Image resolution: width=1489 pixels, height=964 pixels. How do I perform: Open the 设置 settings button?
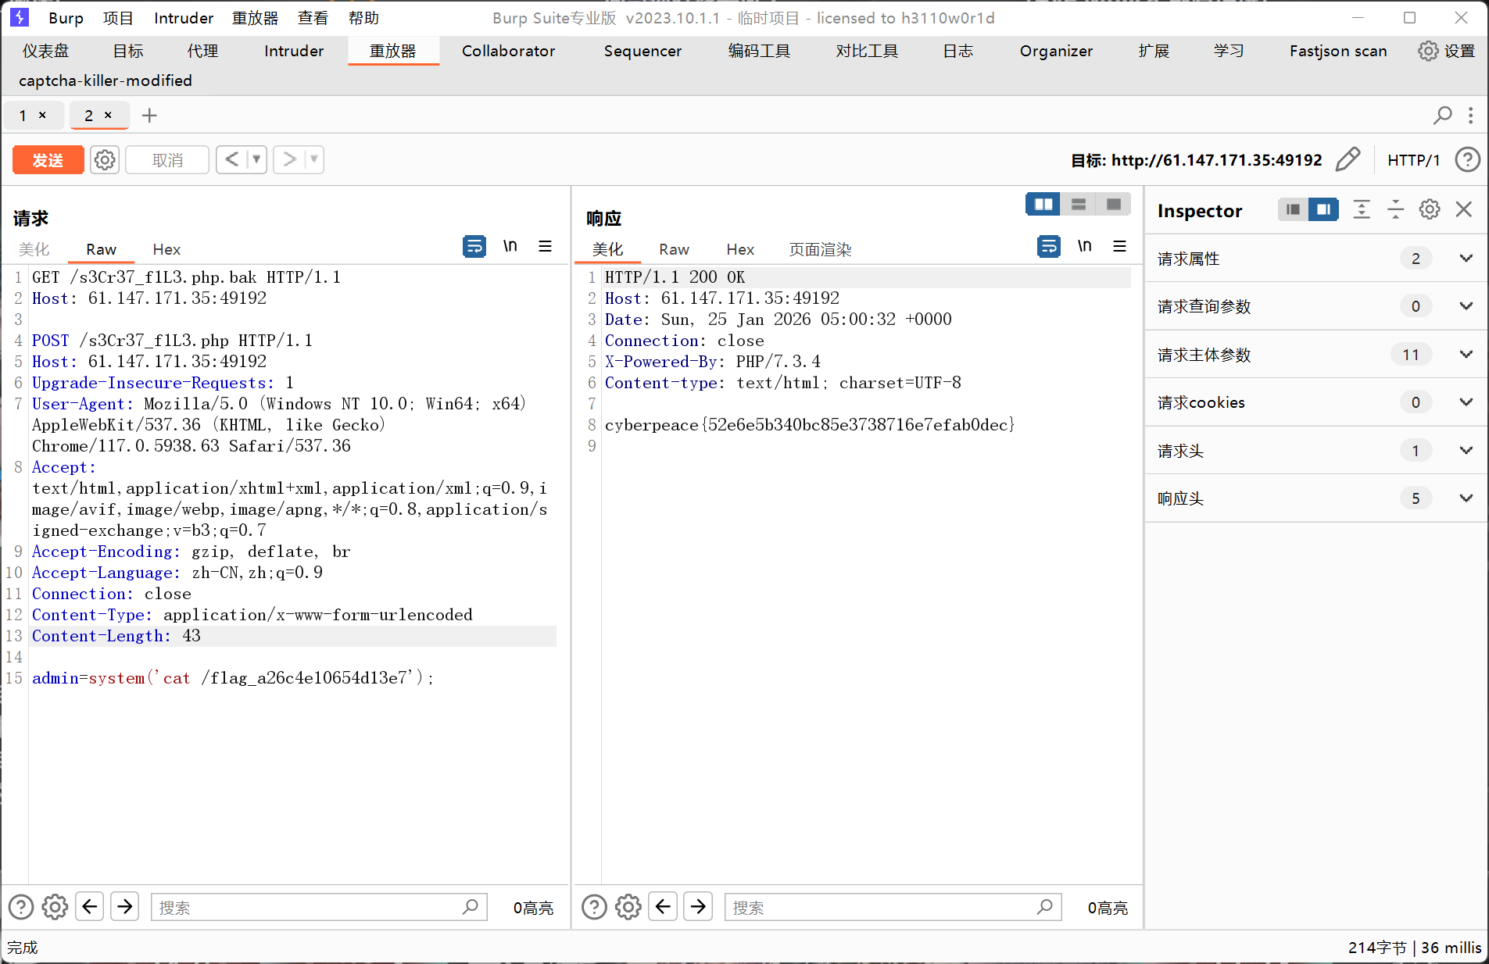(x=1447, y=51)
